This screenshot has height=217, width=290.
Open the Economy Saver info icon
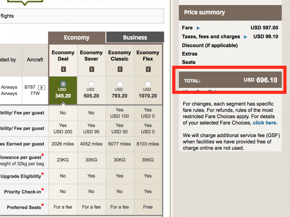point(91,69)
